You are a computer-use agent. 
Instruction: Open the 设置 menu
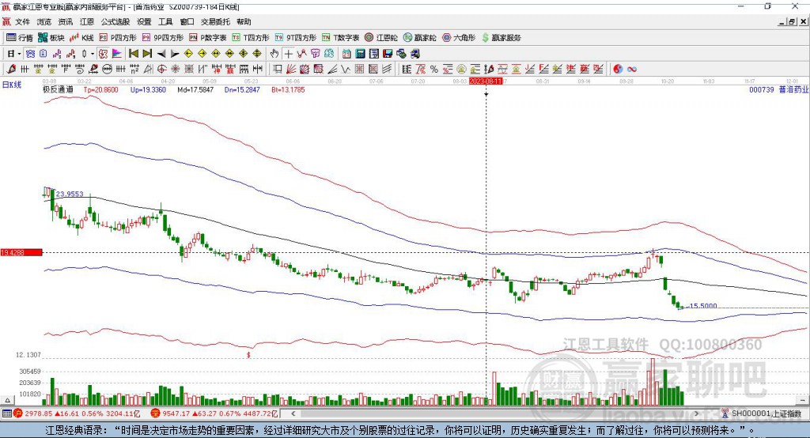pos(144,21)
